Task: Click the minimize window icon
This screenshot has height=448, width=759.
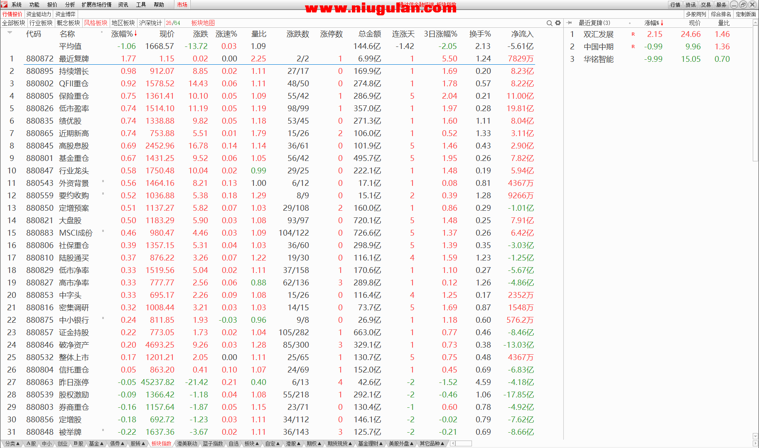Action: 734,5
